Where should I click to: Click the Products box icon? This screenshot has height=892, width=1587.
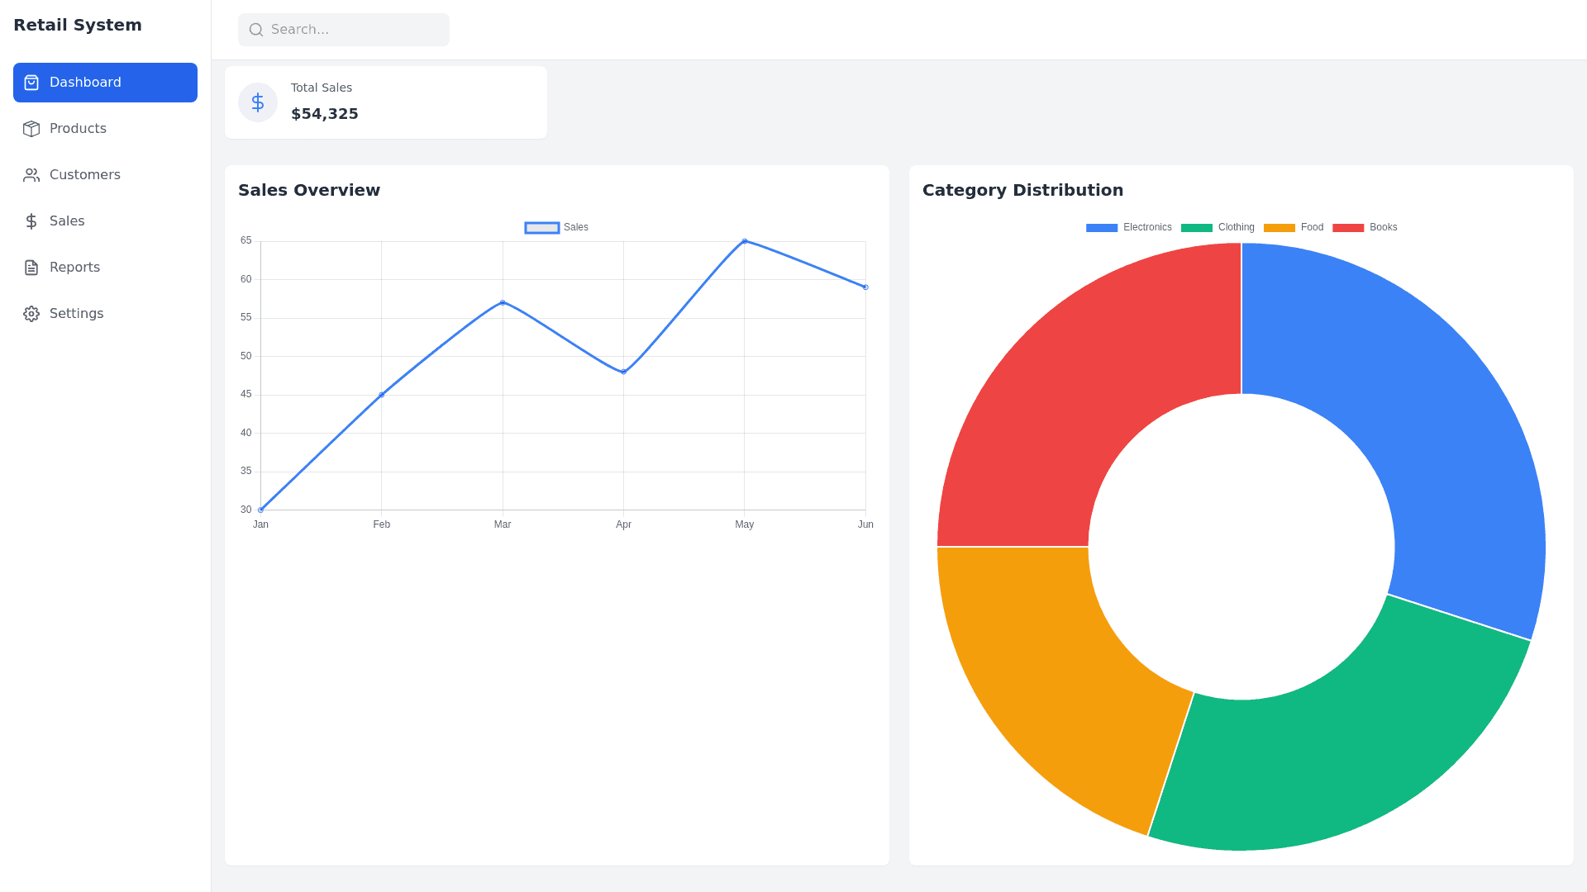coord(31,129)
